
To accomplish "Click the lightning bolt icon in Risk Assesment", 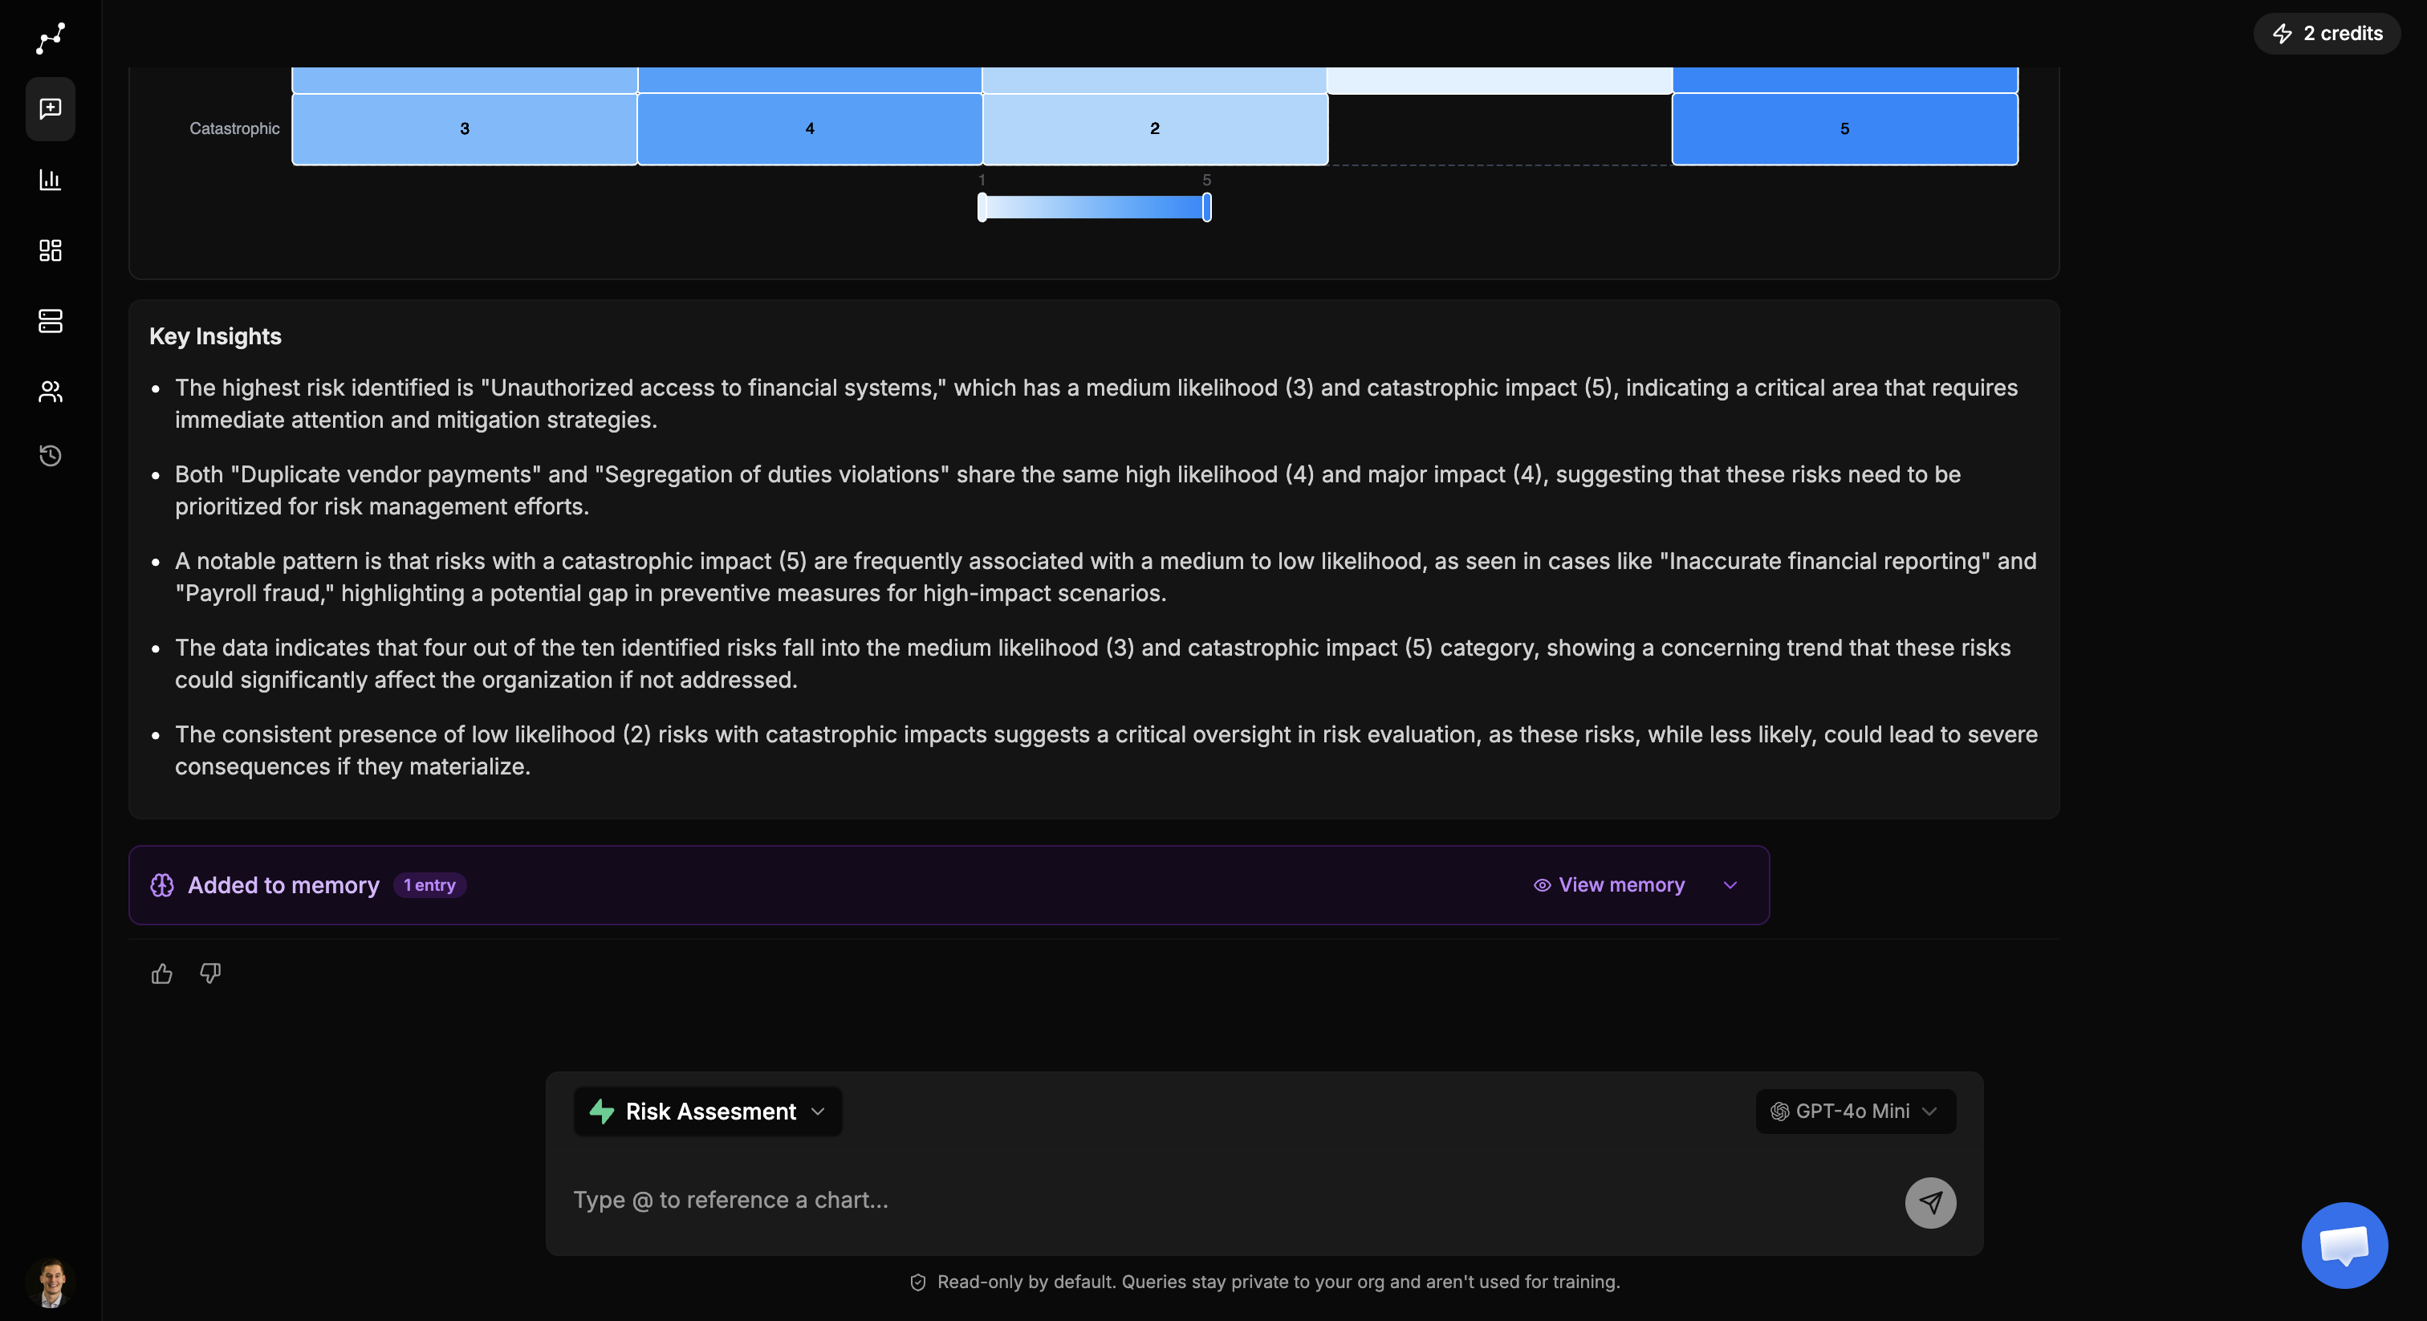I will click(x=602, y=1112).
